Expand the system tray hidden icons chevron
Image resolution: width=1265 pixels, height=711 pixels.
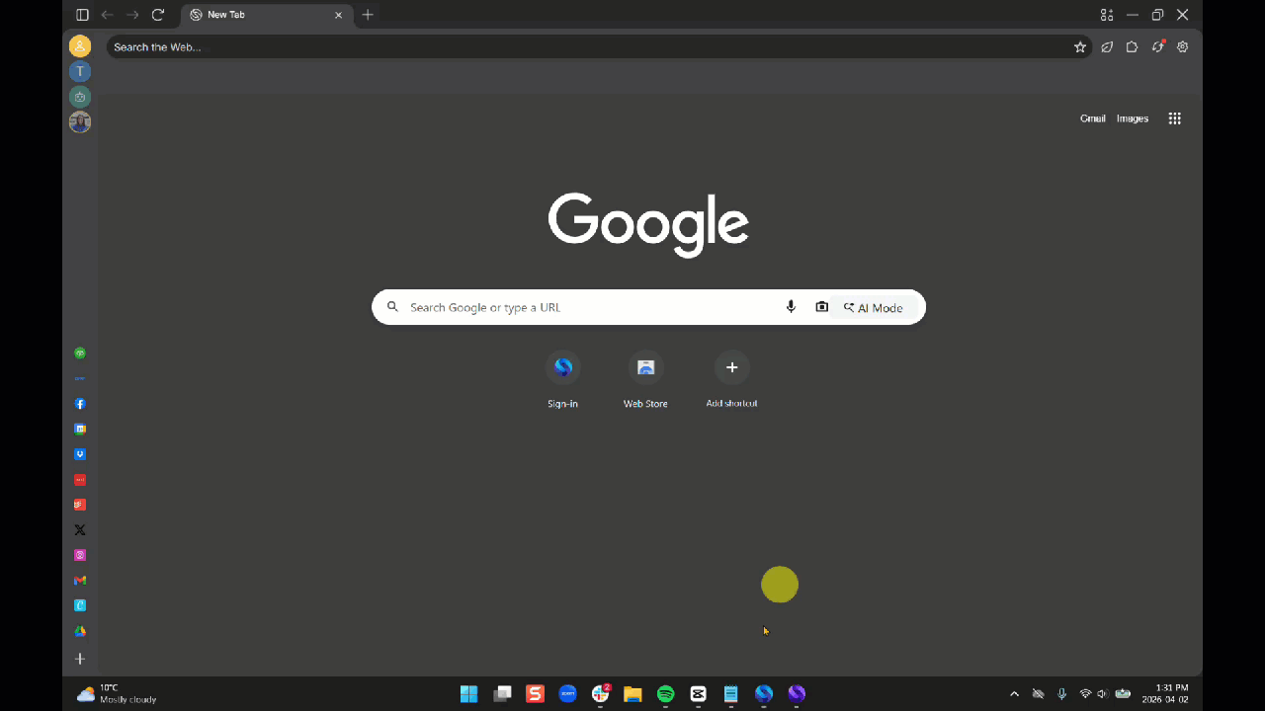1014,694
